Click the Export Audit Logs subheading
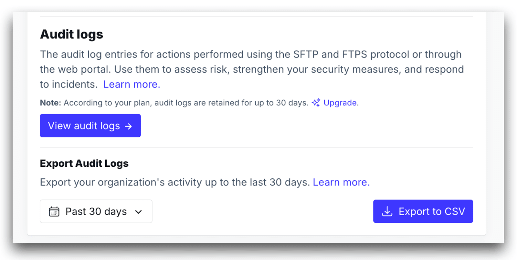Screen dimensions: 517x260 pyautogui.click(x=84, y=163)
